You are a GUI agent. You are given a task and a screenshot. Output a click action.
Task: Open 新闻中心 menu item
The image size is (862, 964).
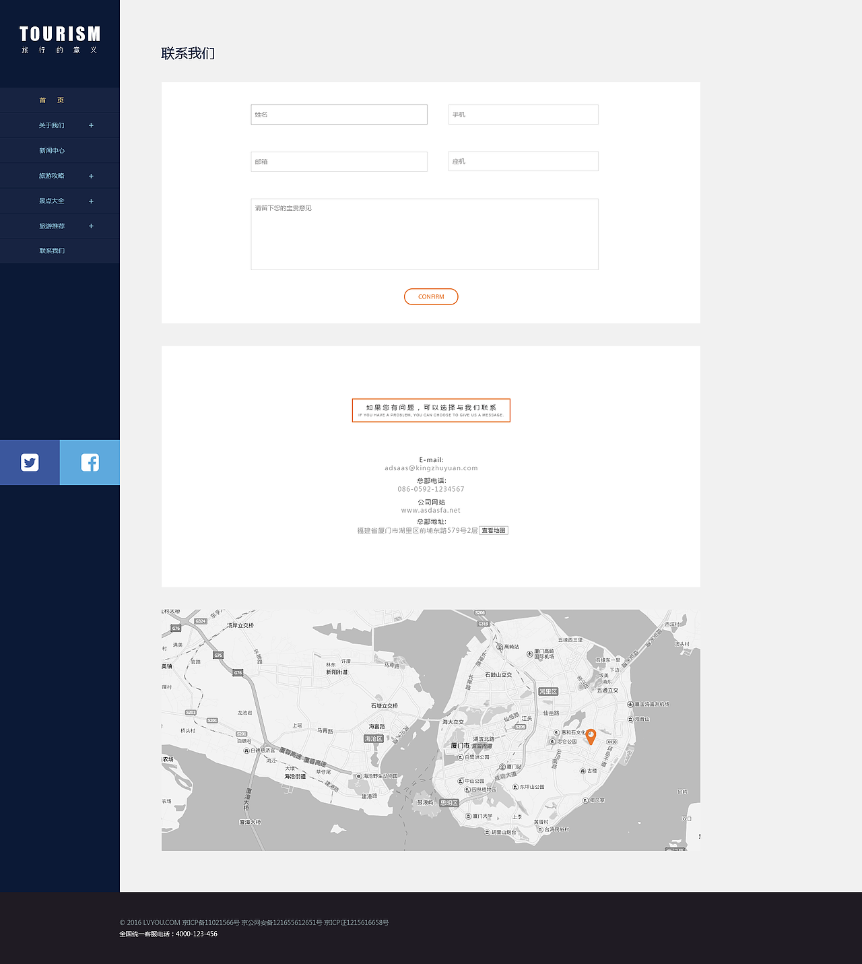click(x=52, y=150)
